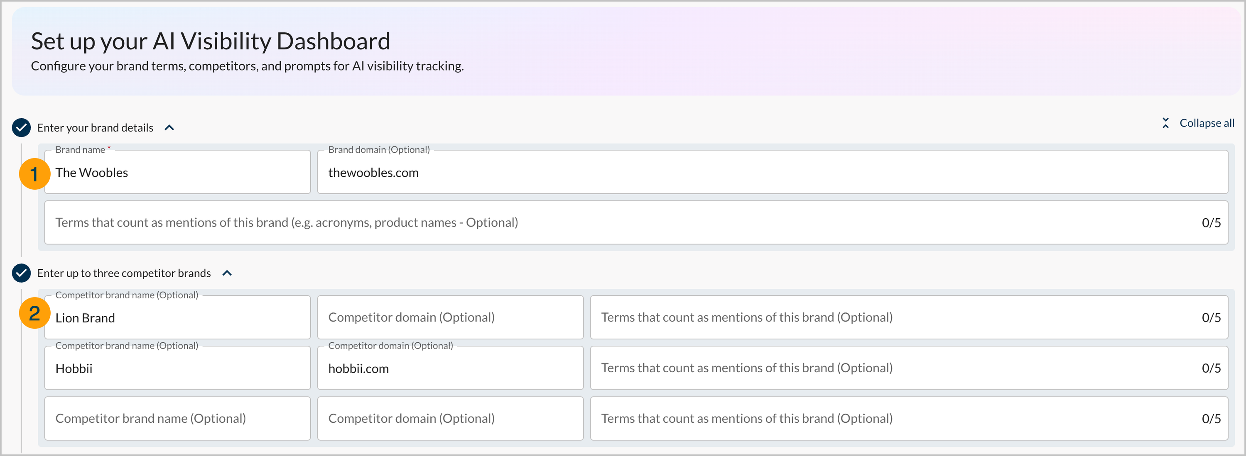
Task: Focus the brand mention terms field
Action: pos(636,223)
